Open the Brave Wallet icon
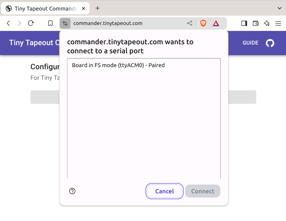This screenshot has width=286, height=221. (256, 23)
